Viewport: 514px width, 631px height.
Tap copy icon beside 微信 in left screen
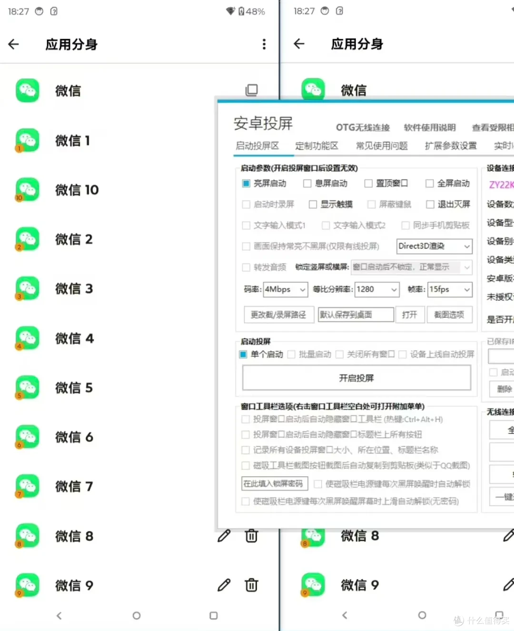coord(251,90)
